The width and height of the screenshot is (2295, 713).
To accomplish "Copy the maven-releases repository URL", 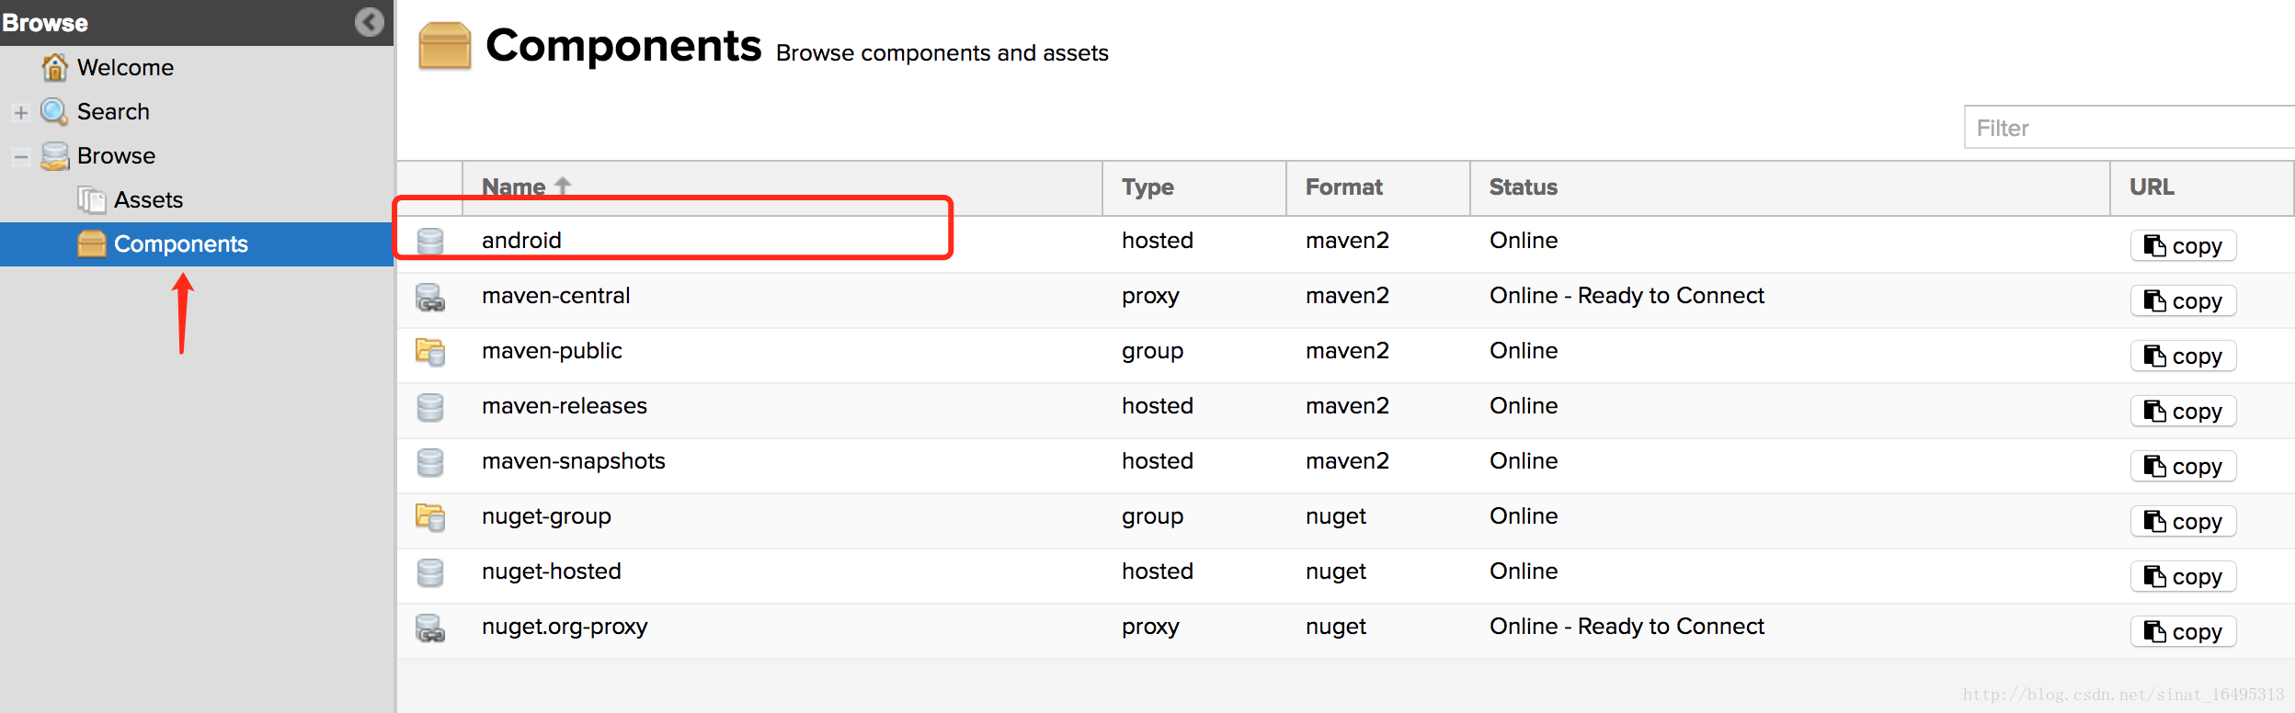I will [x=2183, y=411].
